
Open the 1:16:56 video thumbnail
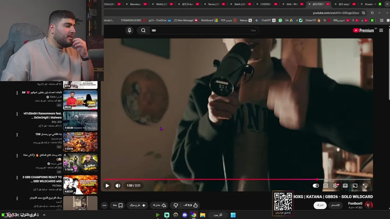80,163
